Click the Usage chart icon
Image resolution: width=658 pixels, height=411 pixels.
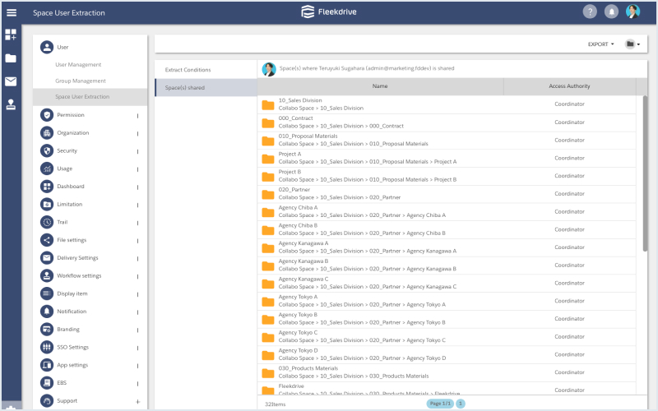coord(47,169)
